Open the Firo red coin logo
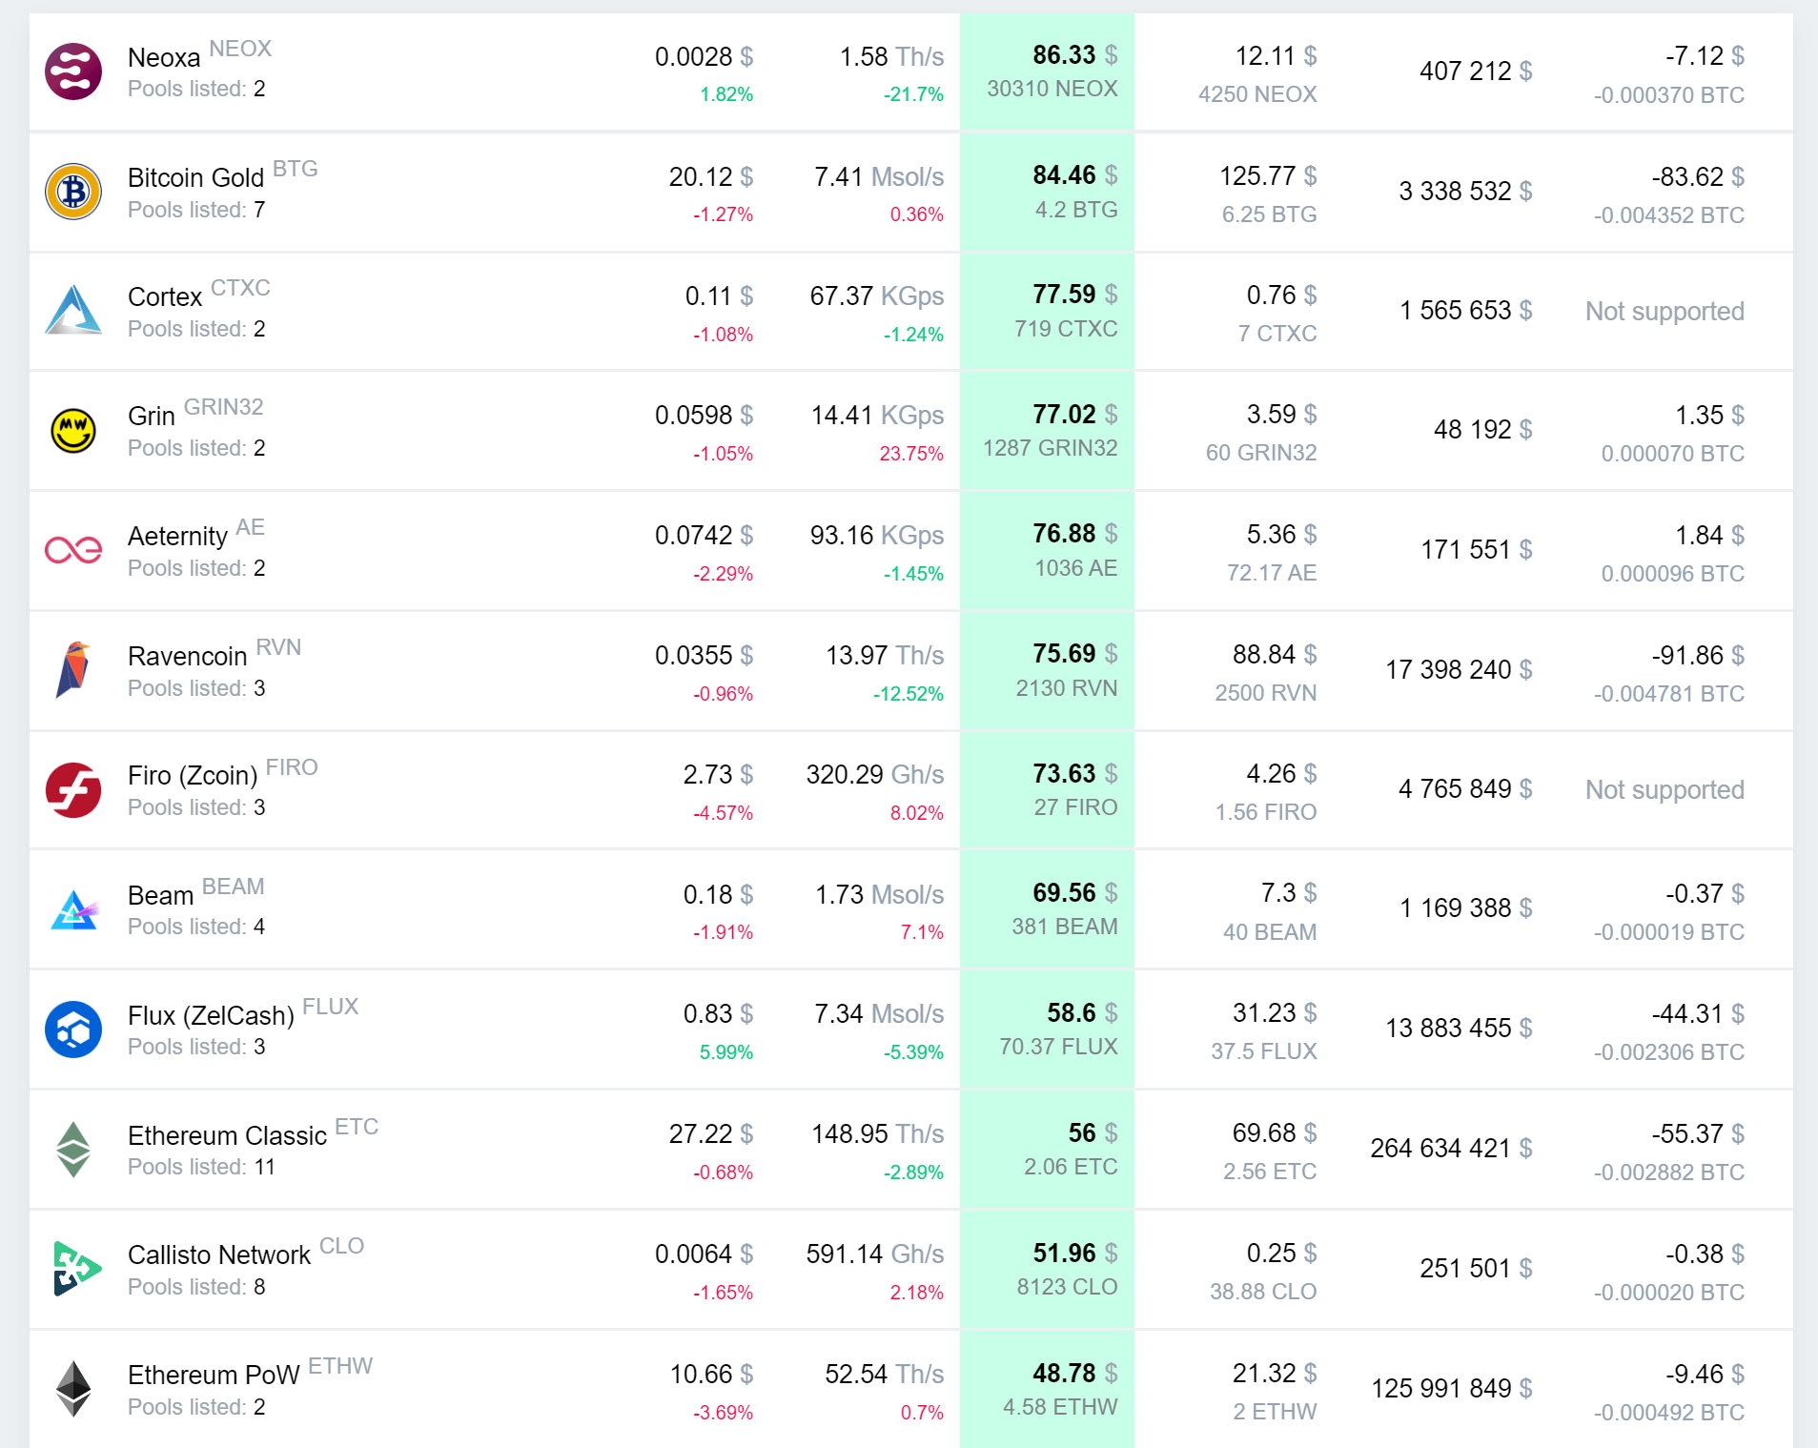 pyautogui.click(x=73, y=790)
